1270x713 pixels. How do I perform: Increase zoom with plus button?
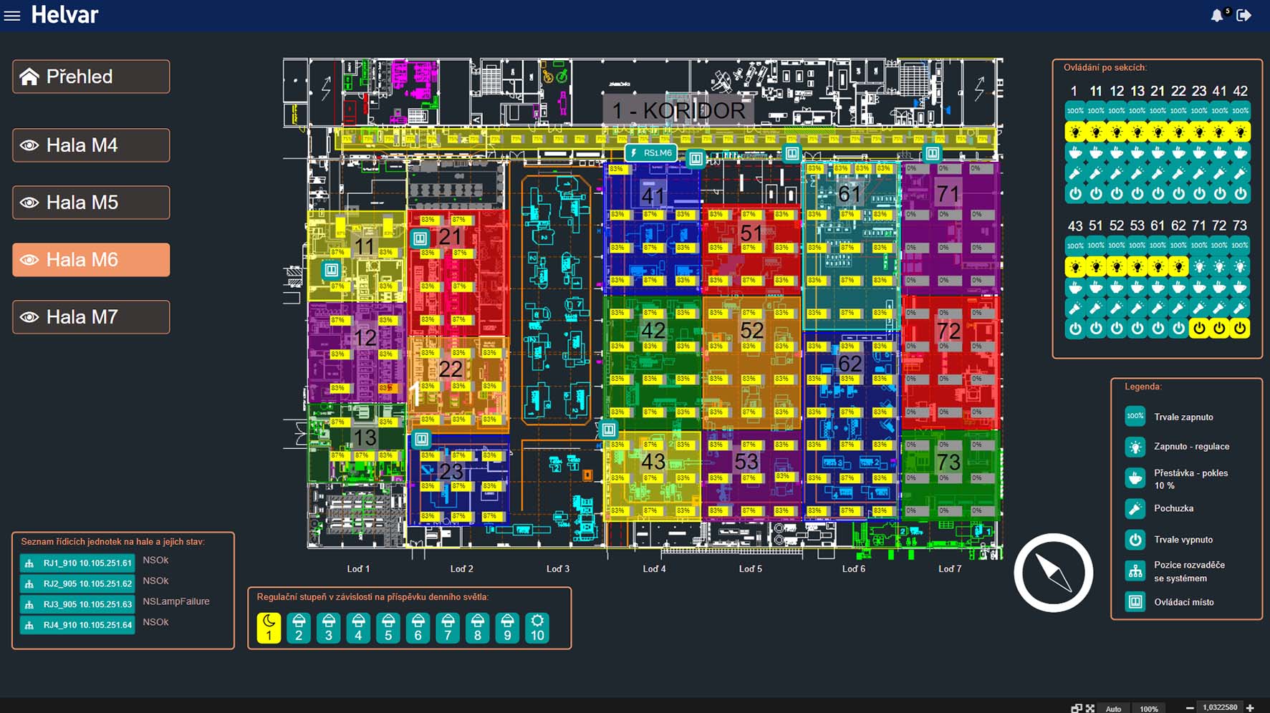[1250, 707]
